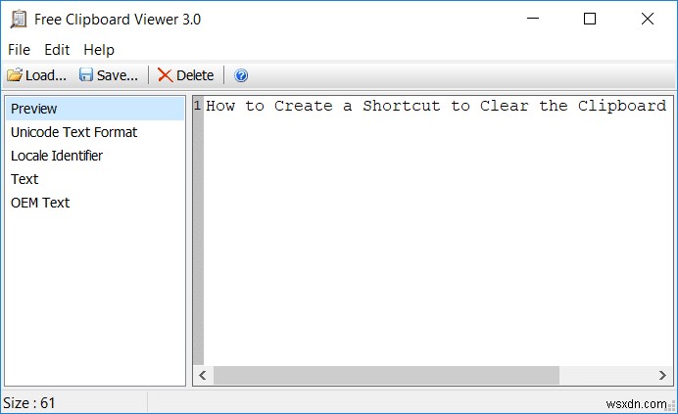
Task: Open help via blue question icon
Action: click(x=241, y=75)
